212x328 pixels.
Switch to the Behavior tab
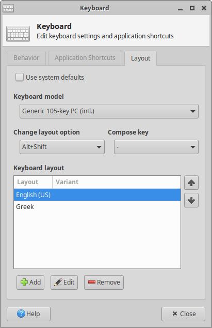click(x=26, y=58)
